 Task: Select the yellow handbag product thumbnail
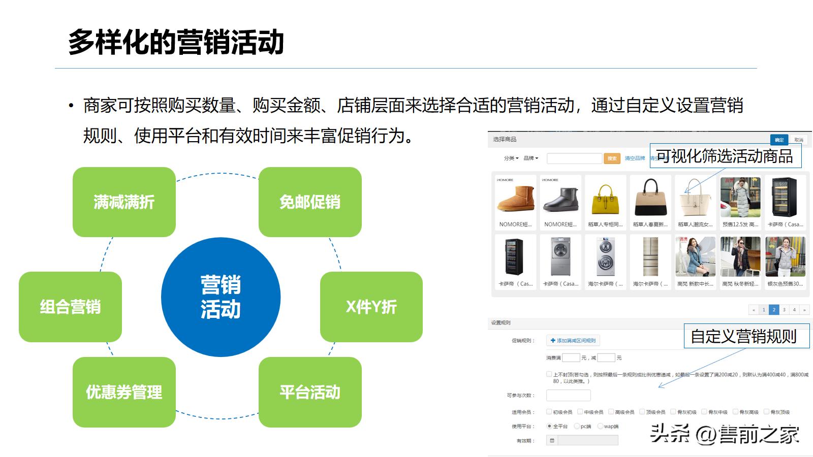(x=605, y=201)
